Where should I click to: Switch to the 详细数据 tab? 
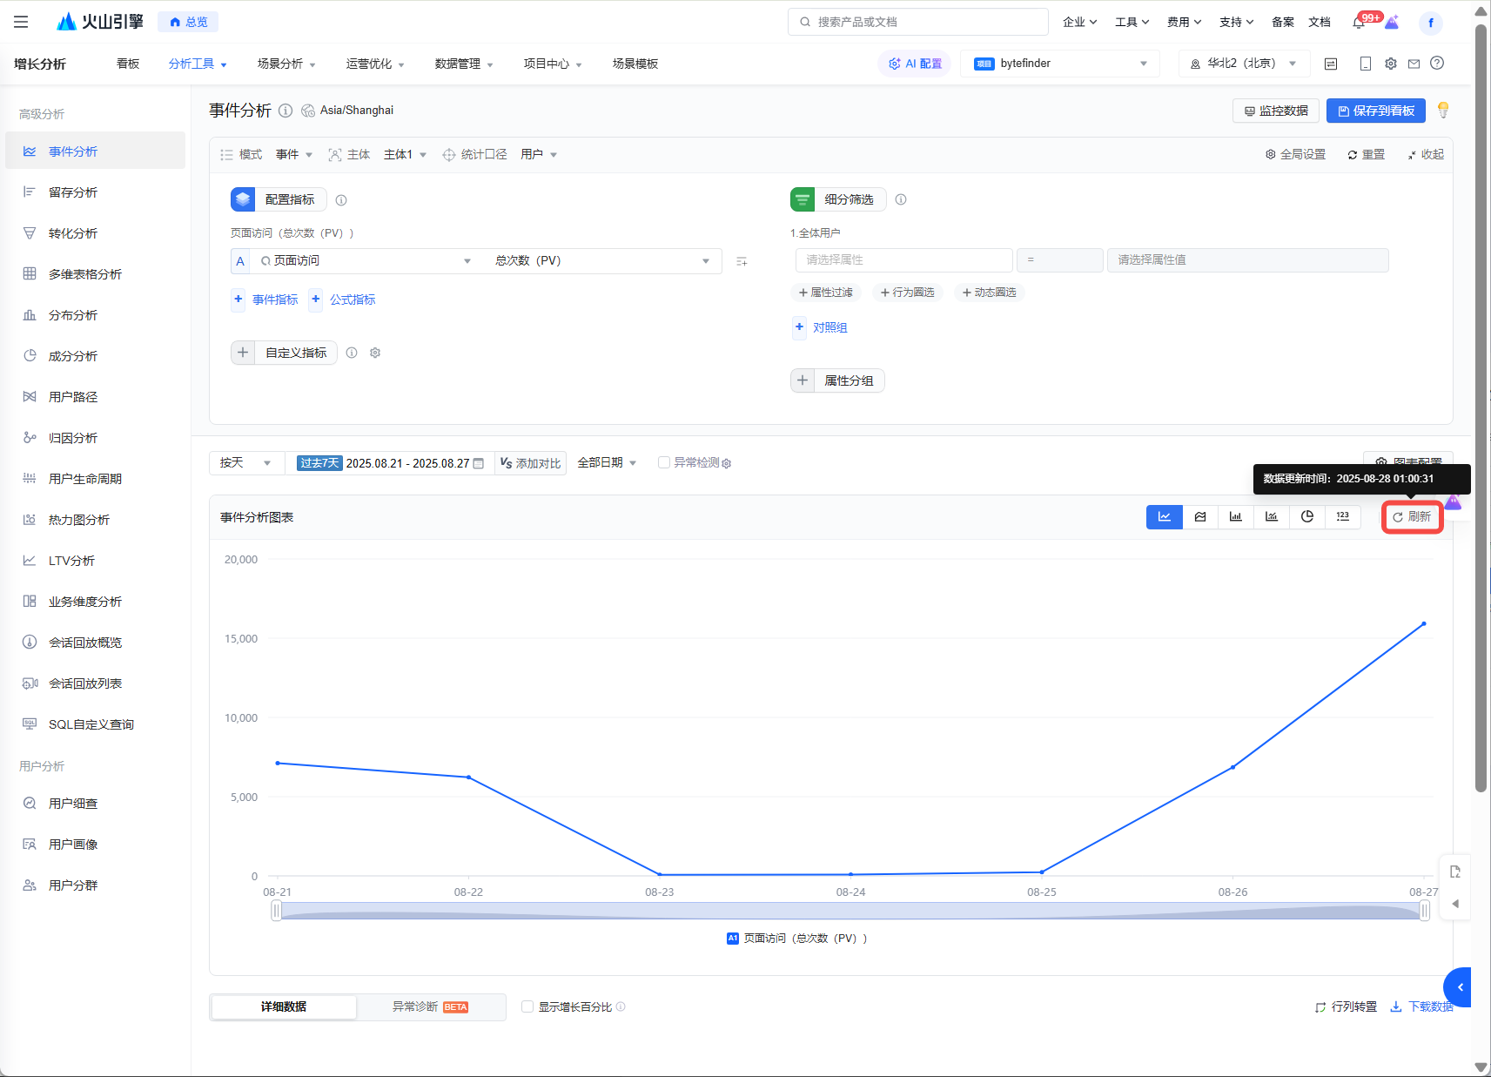click(284, 1006)
